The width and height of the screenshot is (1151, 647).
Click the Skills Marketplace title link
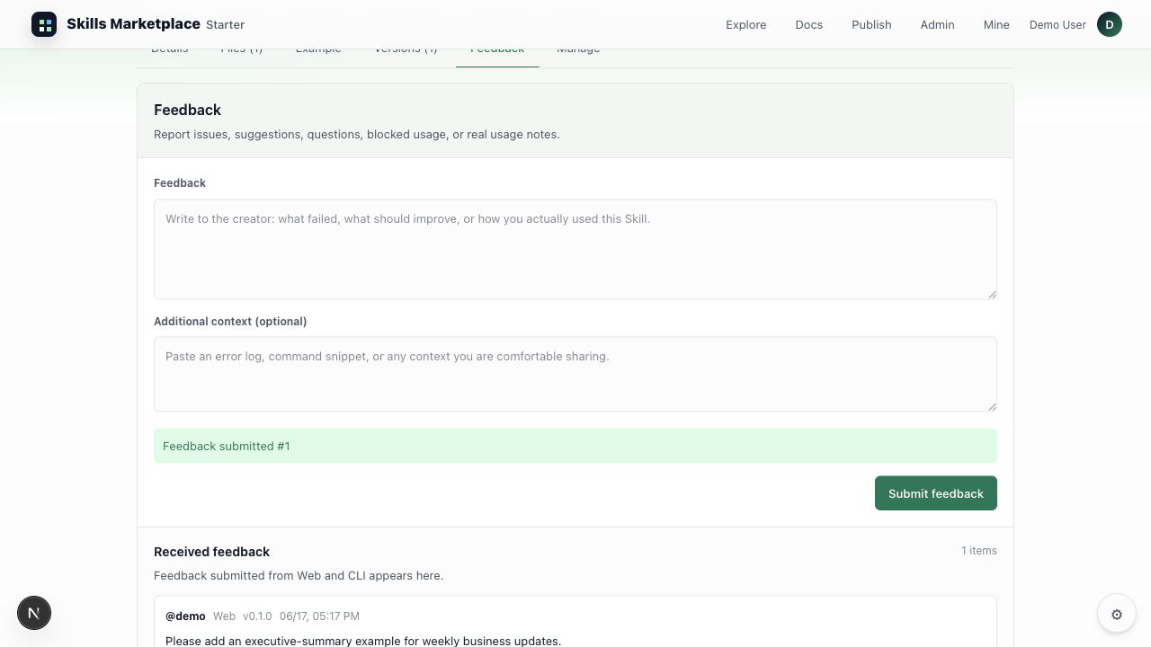(x=133, y=24)
